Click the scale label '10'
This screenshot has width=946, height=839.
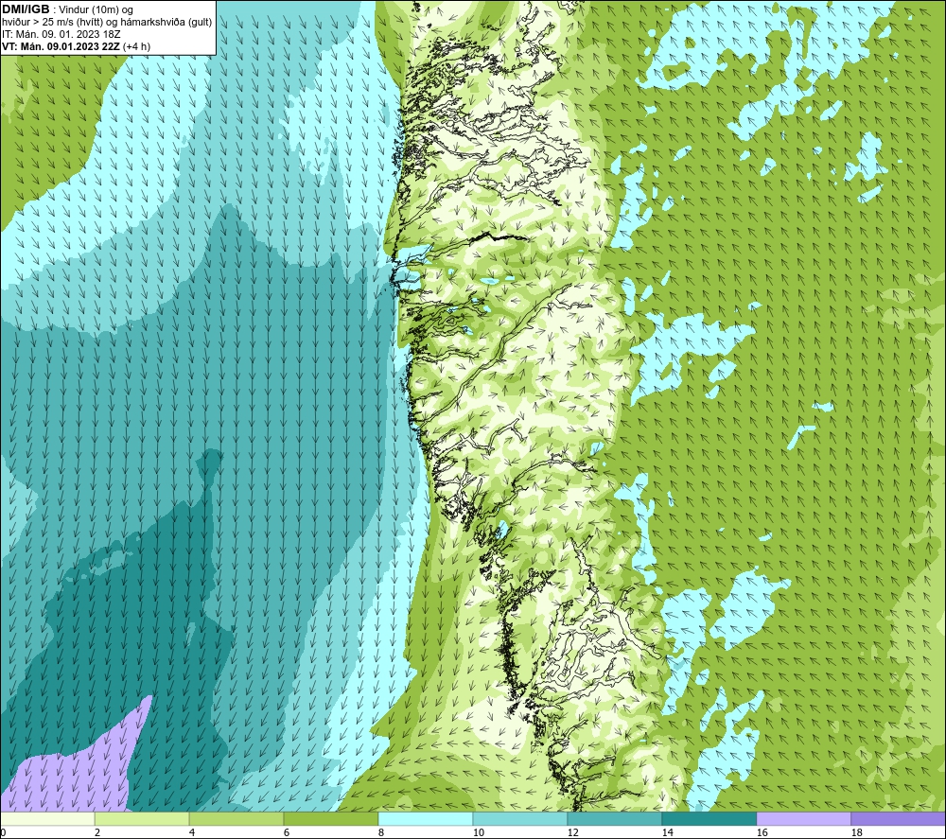pos(478,832)
